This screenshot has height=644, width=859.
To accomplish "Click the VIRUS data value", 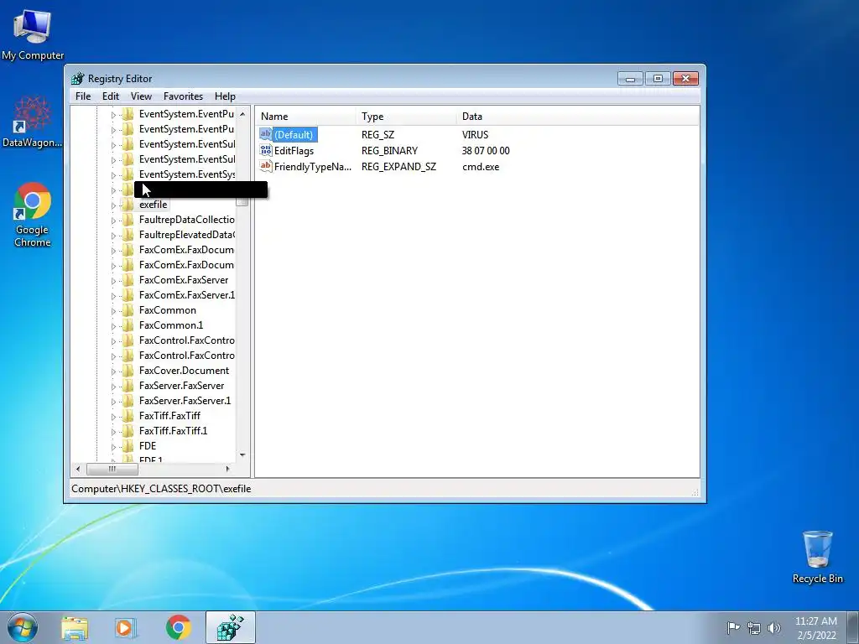I will [475, 135].
